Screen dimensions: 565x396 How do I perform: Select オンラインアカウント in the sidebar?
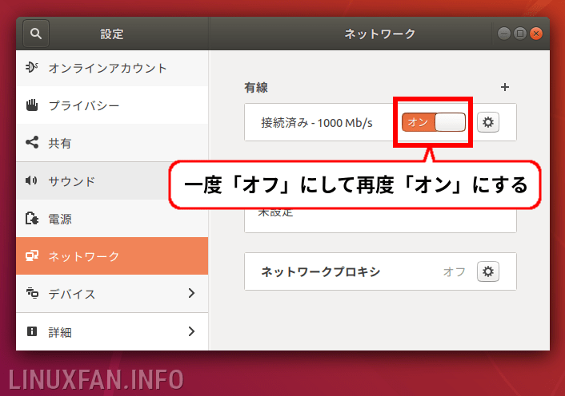click(112, 68)
